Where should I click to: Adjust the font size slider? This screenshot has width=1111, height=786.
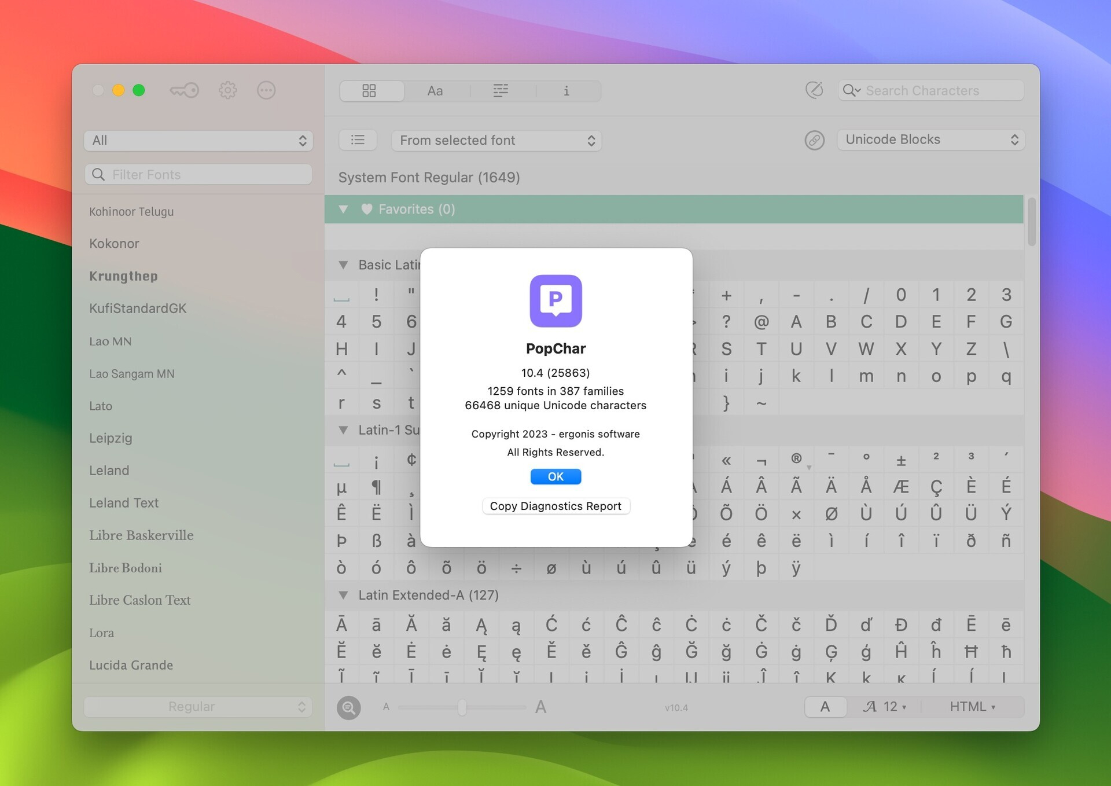461,707
